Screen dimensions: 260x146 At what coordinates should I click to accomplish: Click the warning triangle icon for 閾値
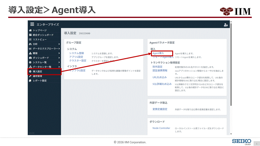point(30,53)
